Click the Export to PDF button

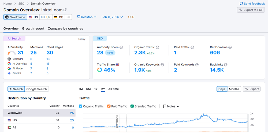click(x=251, y=10)
